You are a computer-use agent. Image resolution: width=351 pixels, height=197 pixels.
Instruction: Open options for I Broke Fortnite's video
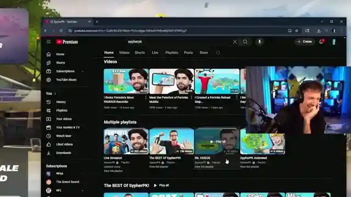pyautogui.click(x=146, y=97)
